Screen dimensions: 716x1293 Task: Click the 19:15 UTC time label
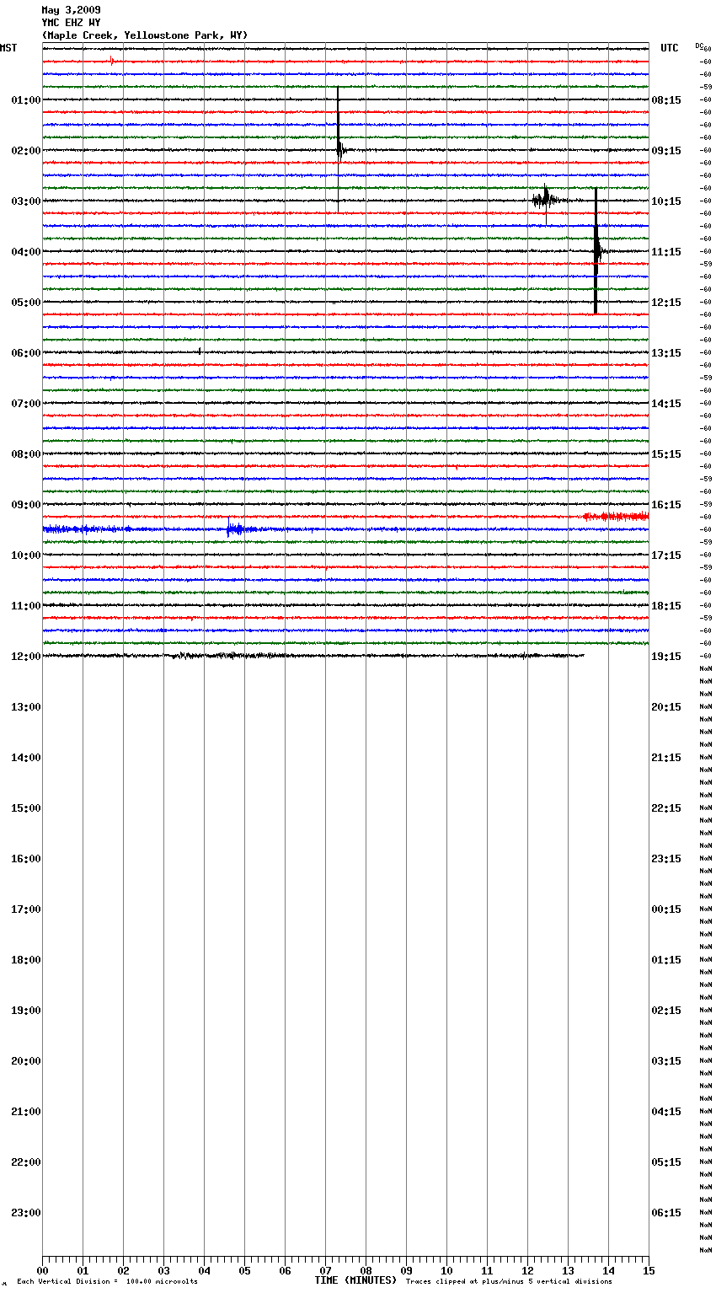(x=666, y=657)
